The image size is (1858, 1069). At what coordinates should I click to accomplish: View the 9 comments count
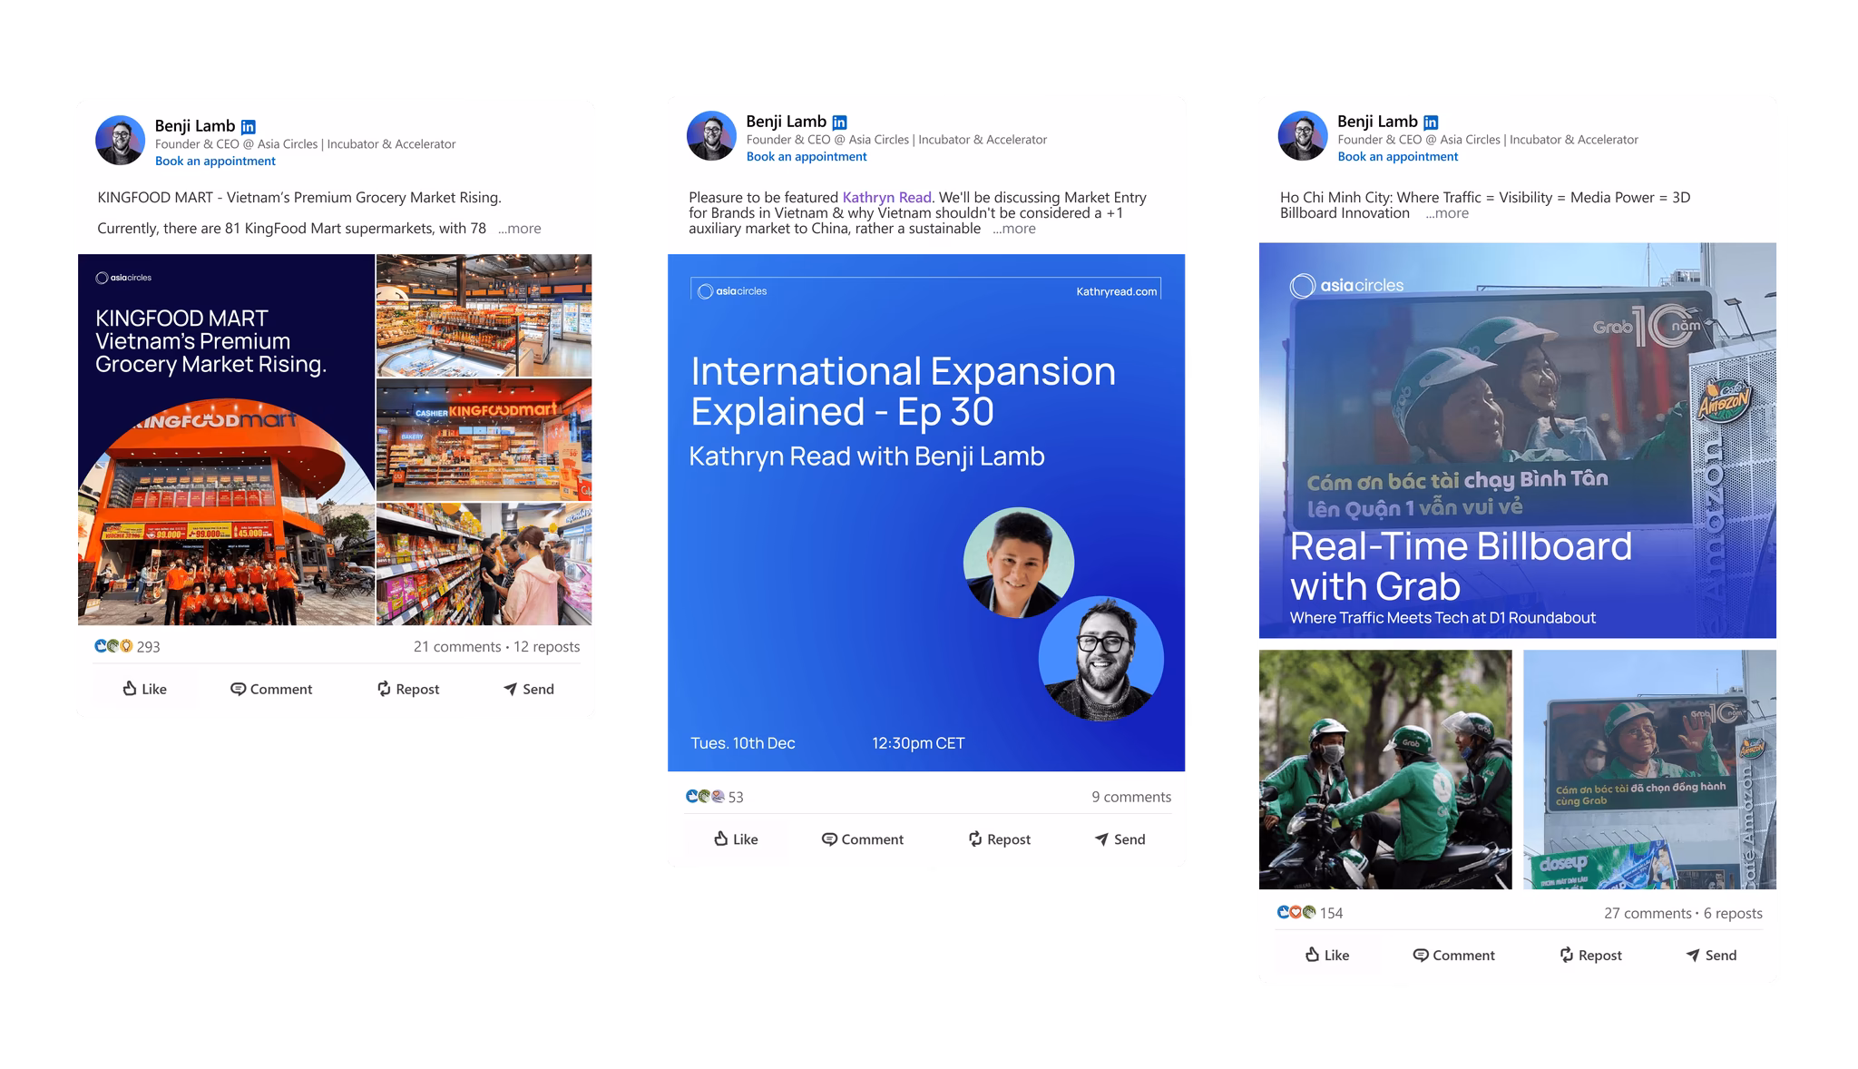[x=1131, y=797]
